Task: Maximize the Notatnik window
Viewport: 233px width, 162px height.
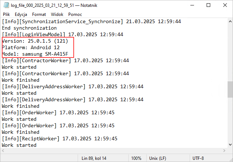Action: [x=208, y=5]
